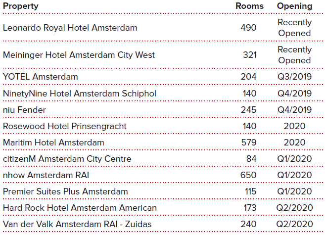Select NinetyNine Hotel Amsterdam Schiphol entry
The image size is (326, 235).
(80, 94)
